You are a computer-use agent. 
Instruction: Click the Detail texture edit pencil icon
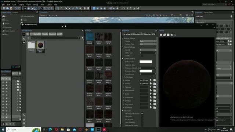pyautogui.click(x=151, y=94)
